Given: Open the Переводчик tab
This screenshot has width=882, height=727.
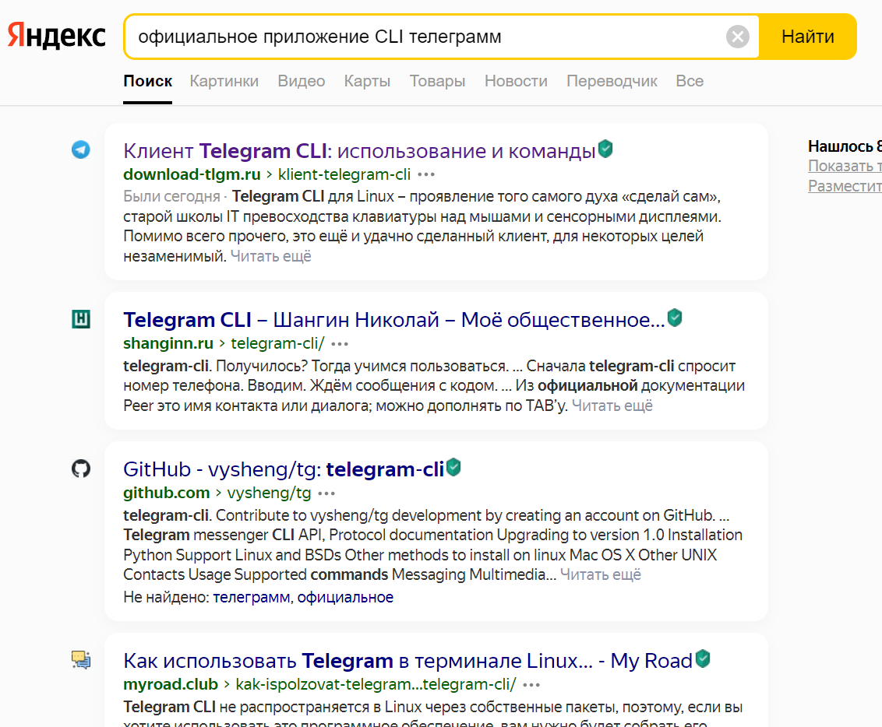Looking at the screenshot, I should [x=612, y=81].
